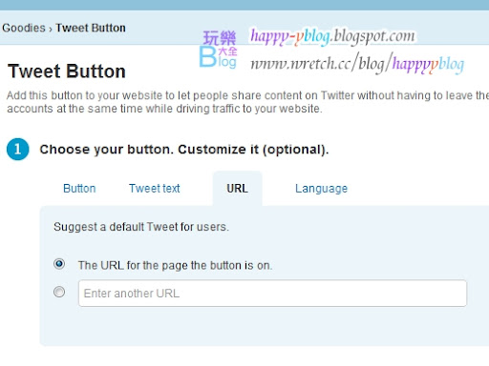Click 'Choose your button. Customize it (optional).' heading

click(184, 150)
